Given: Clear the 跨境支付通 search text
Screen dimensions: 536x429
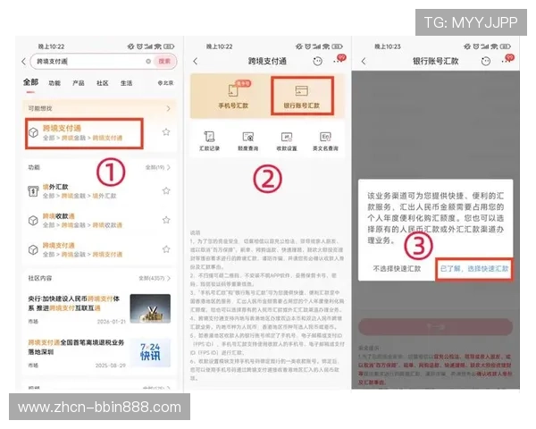Looking at the screenshot, I should tap(148, 62).
